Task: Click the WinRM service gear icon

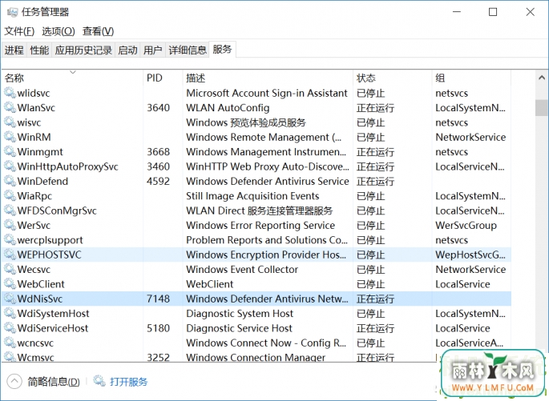Action: click(10, 137)
